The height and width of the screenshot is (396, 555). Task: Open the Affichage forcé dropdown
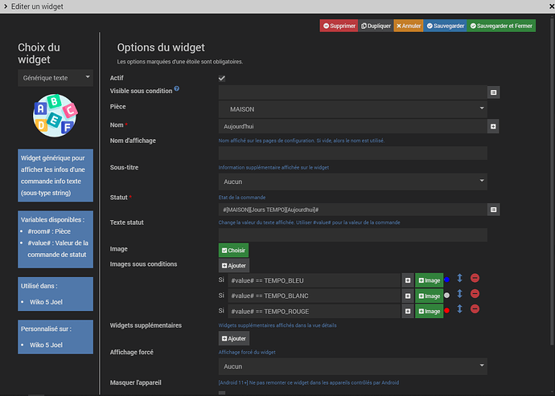point(353,366)
